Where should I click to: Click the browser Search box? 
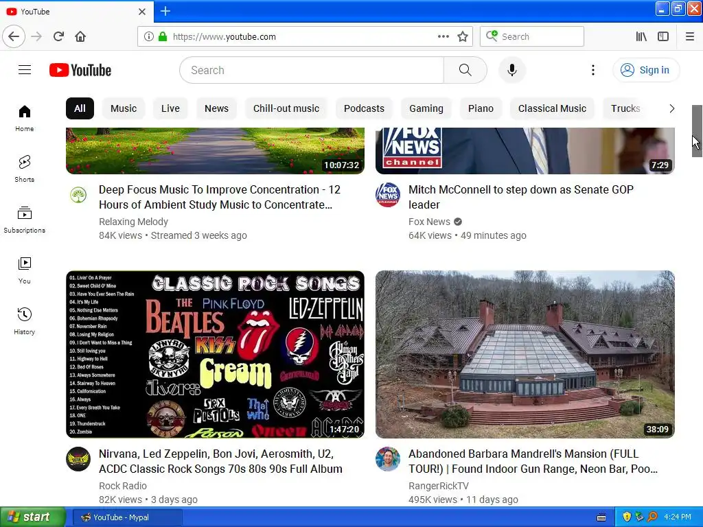click(x=532, y=36)
